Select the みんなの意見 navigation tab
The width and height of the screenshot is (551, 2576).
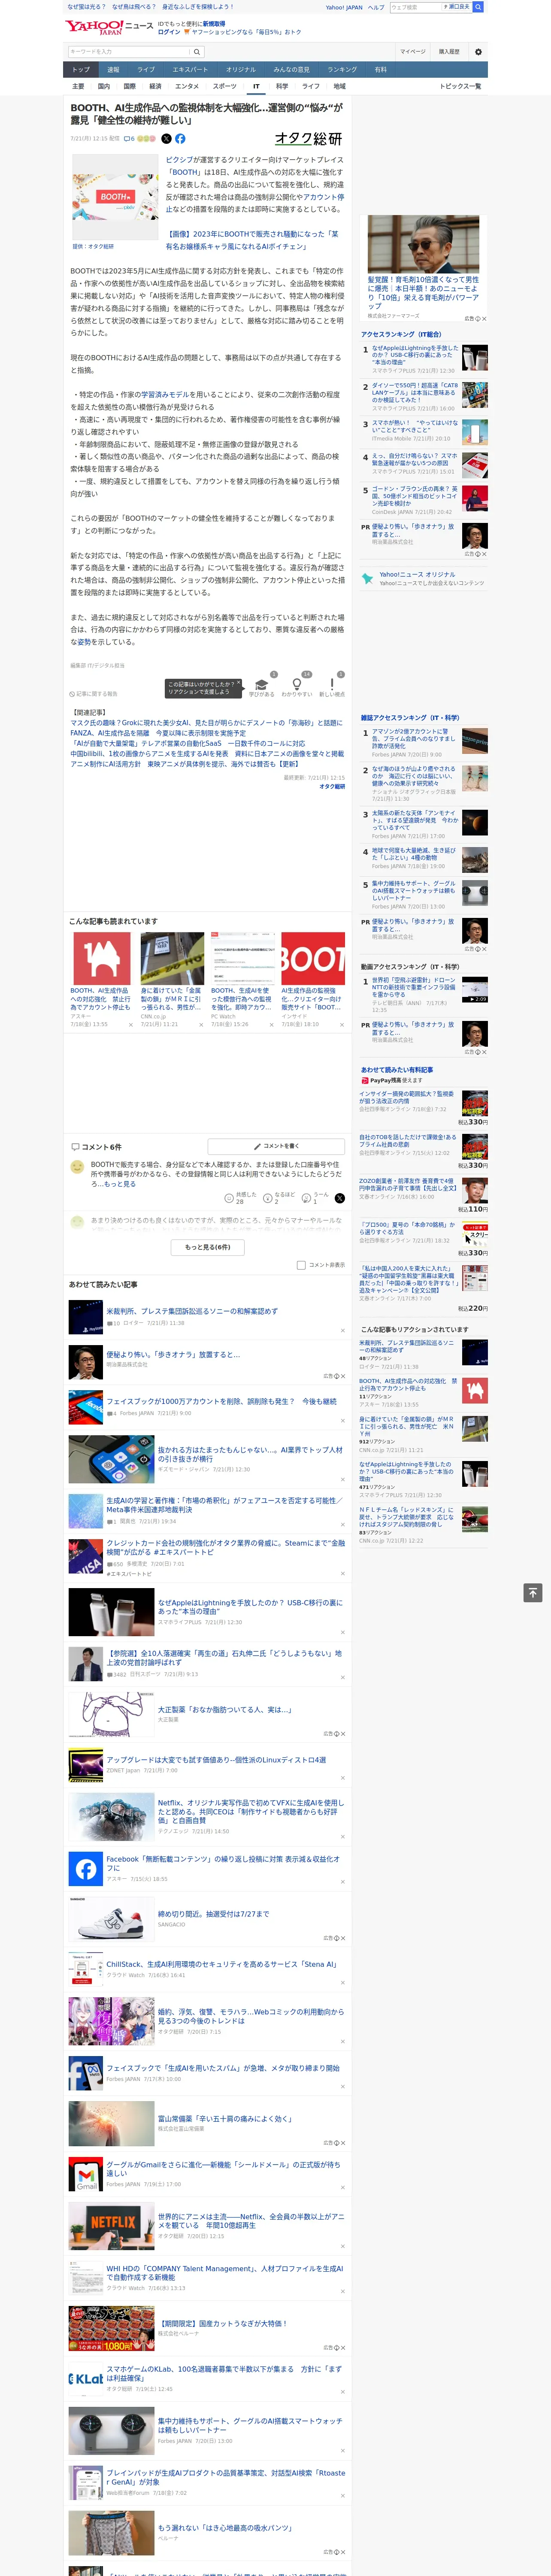291,70
